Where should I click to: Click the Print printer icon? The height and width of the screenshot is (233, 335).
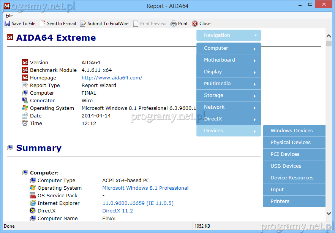coord(174,24)
